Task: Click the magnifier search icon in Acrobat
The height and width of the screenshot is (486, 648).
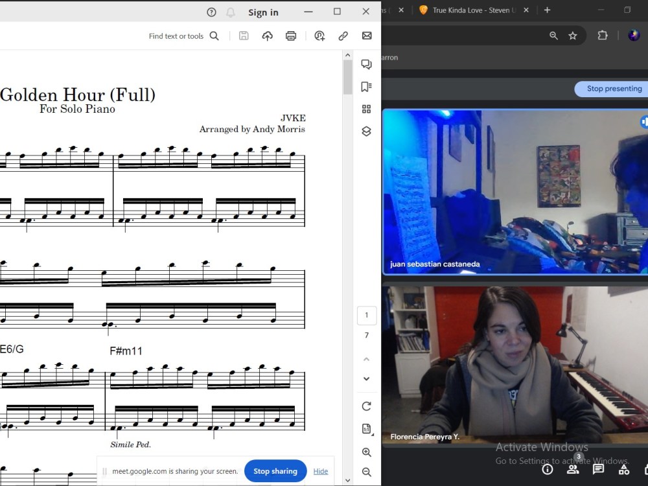Action: pos(214,36)
